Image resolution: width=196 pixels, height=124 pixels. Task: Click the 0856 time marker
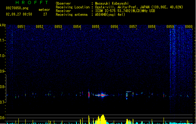point(114,27)
